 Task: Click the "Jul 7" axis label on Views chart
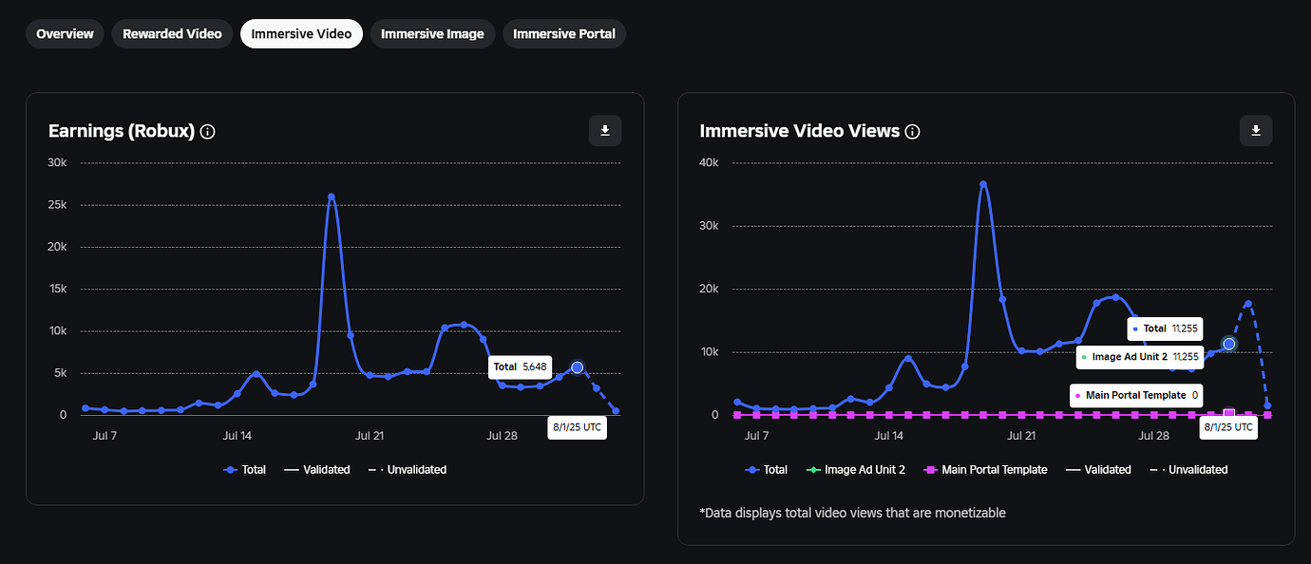coord(756,436)
